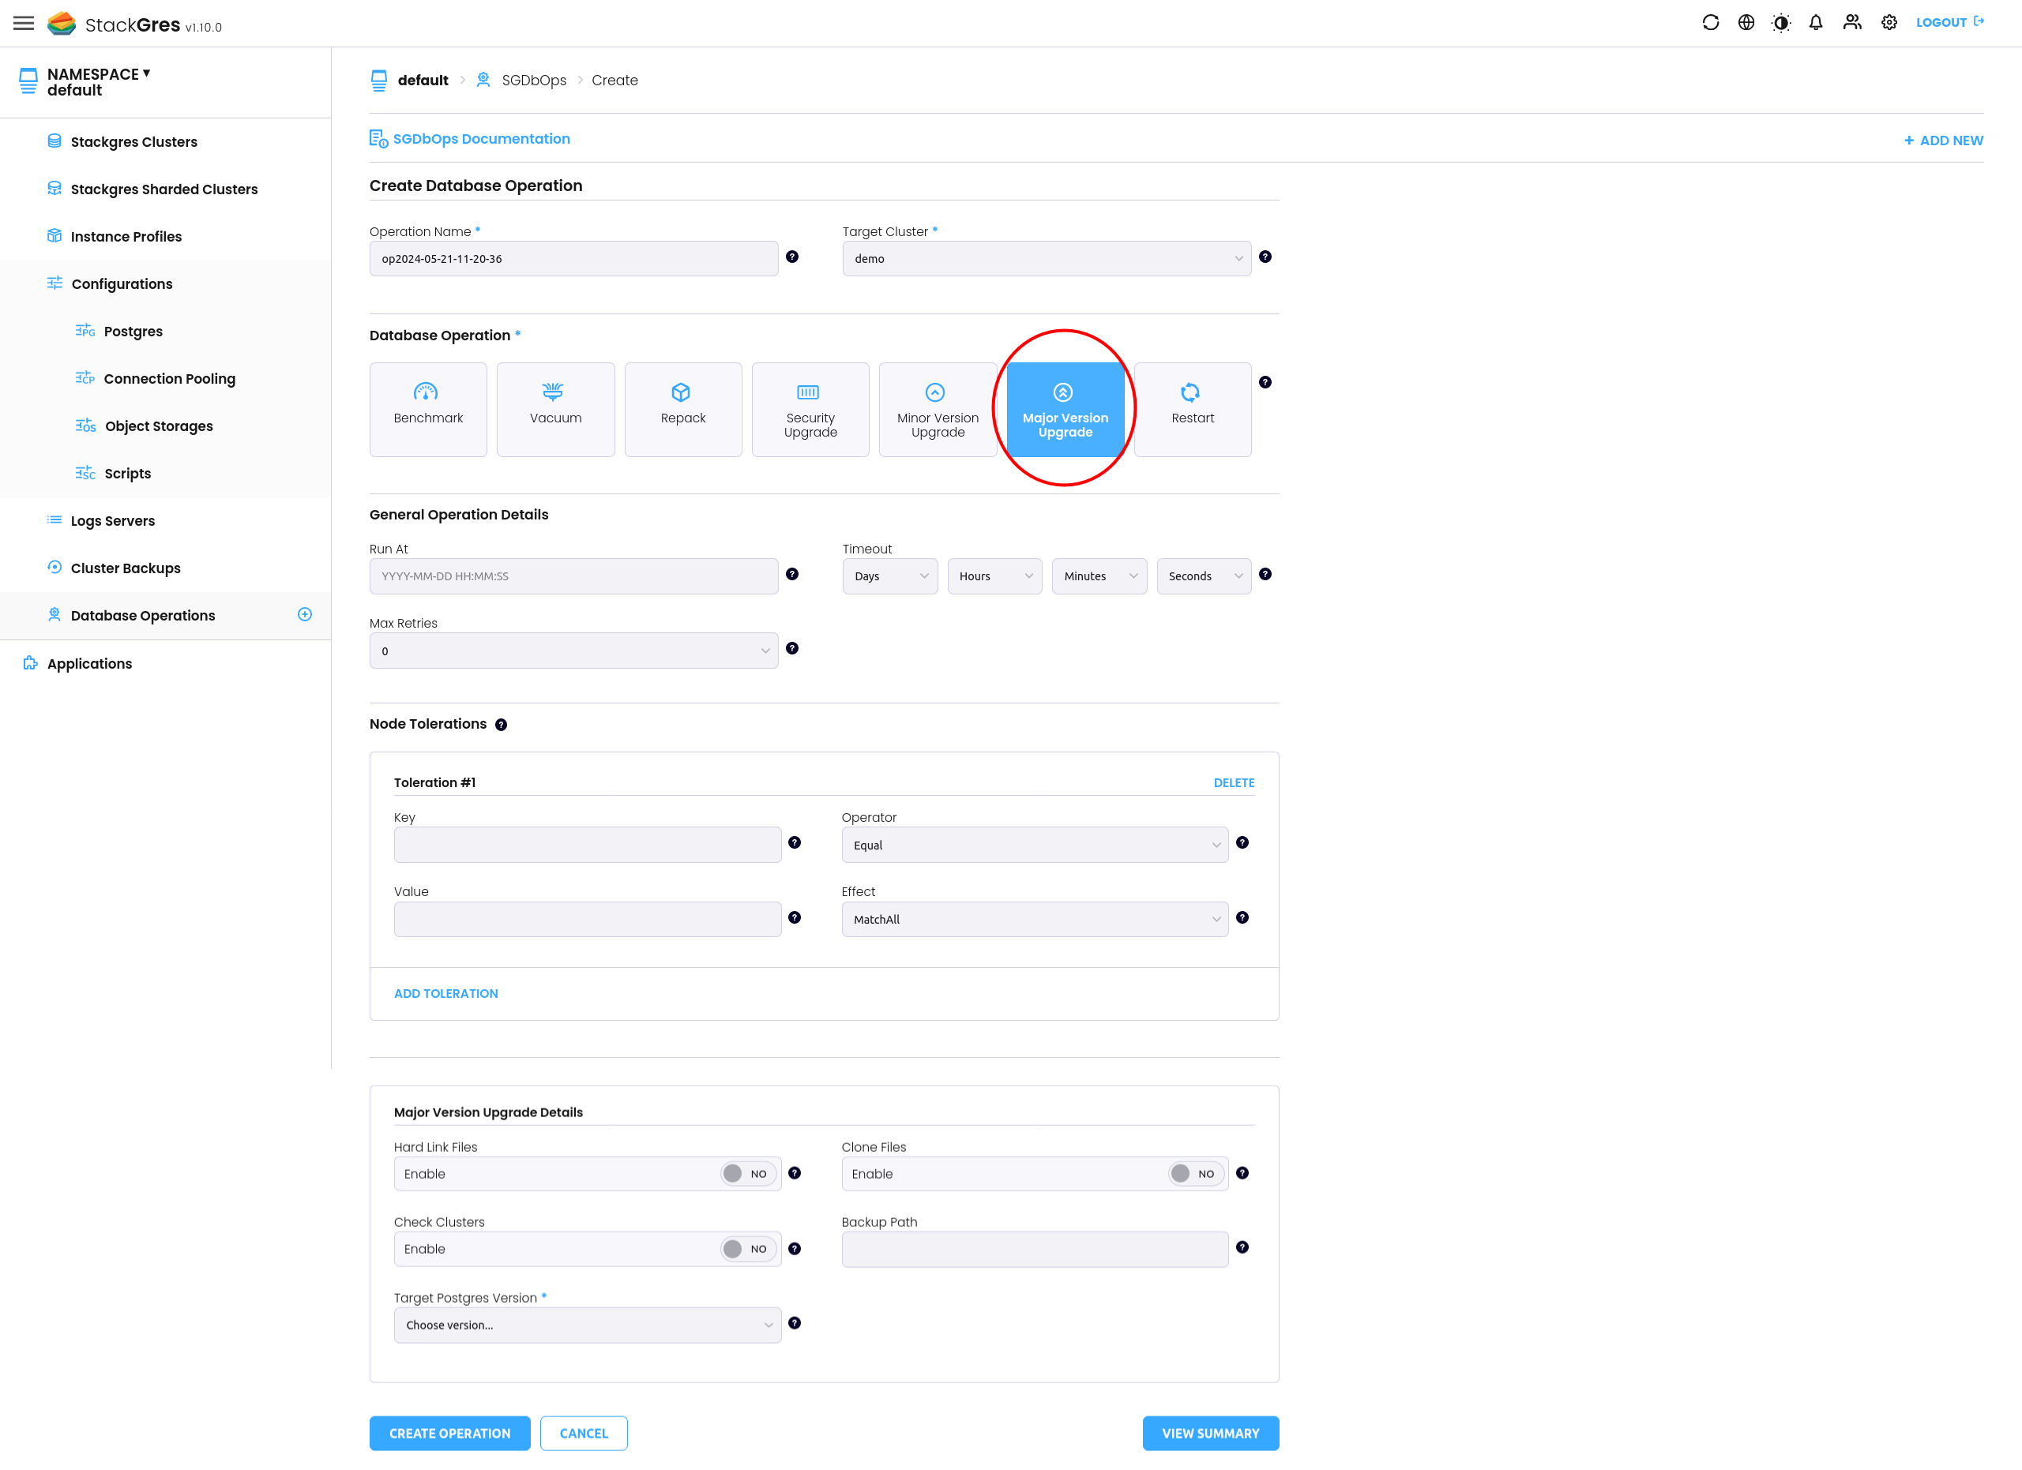
Task: Expand Target Postgres Version dropdown
Action: pyautogui.click(x=587, y=1325)
